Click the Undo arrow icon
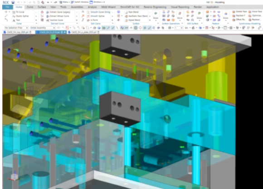 [x=18, y=2]
